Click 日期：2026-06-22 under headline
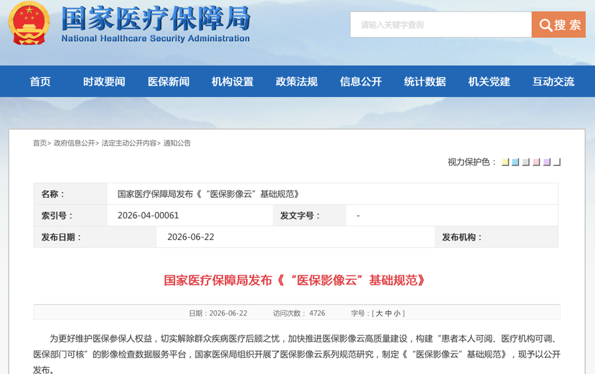Image resolution: width=595 pixels, height=374 pixels. [x=218, y=313]
